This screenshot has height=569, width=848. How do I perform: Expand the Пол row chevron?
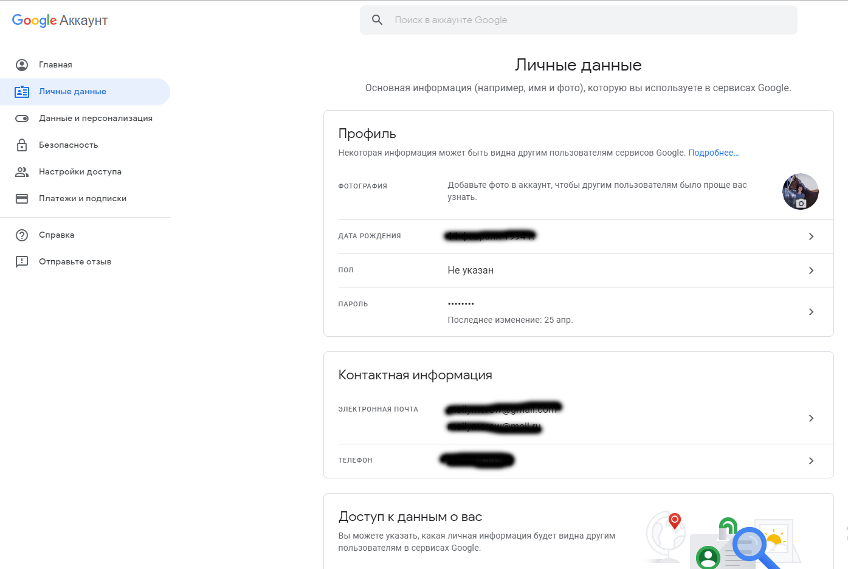[811, 271]
